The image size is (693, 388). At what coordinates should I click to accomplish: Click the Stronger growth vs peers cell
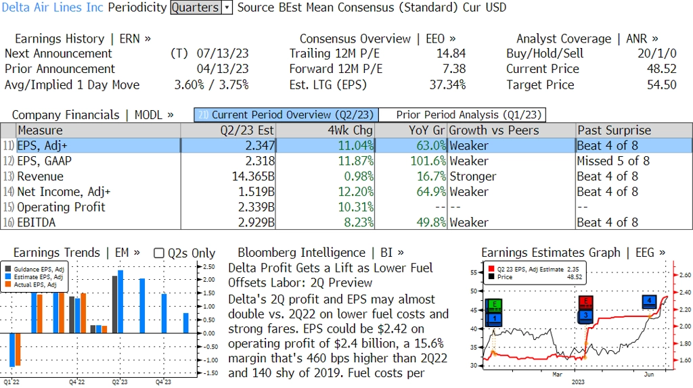[473, 176]
